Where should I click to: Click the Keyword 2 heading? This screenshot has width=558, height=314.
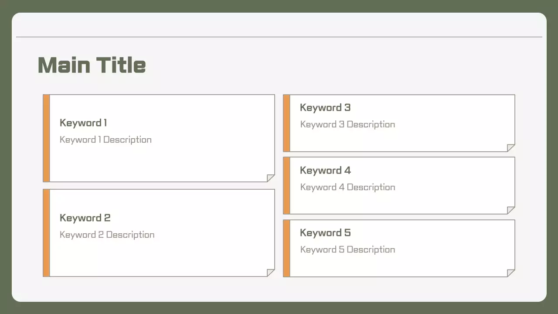pos(85,218)
